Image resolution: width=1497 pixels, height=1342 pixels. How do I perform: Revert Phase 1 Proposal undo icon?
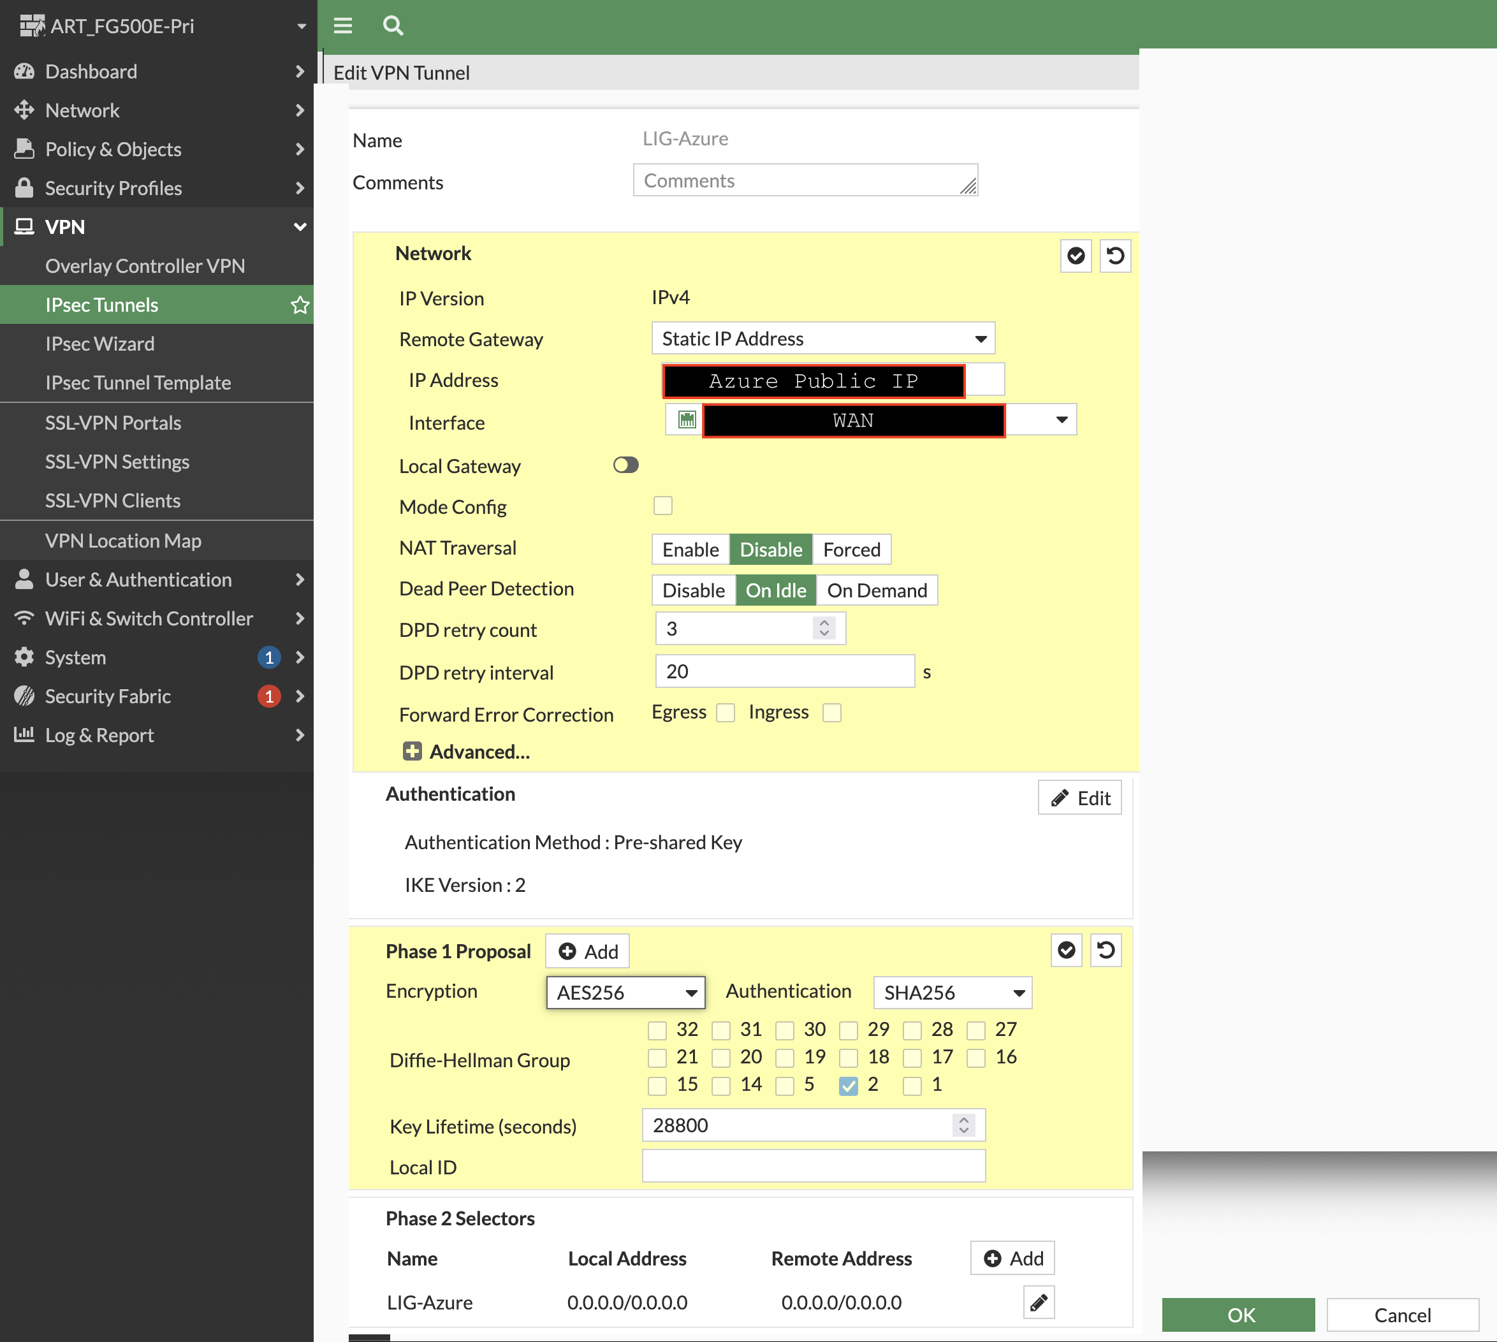(x=1106, y=951)
